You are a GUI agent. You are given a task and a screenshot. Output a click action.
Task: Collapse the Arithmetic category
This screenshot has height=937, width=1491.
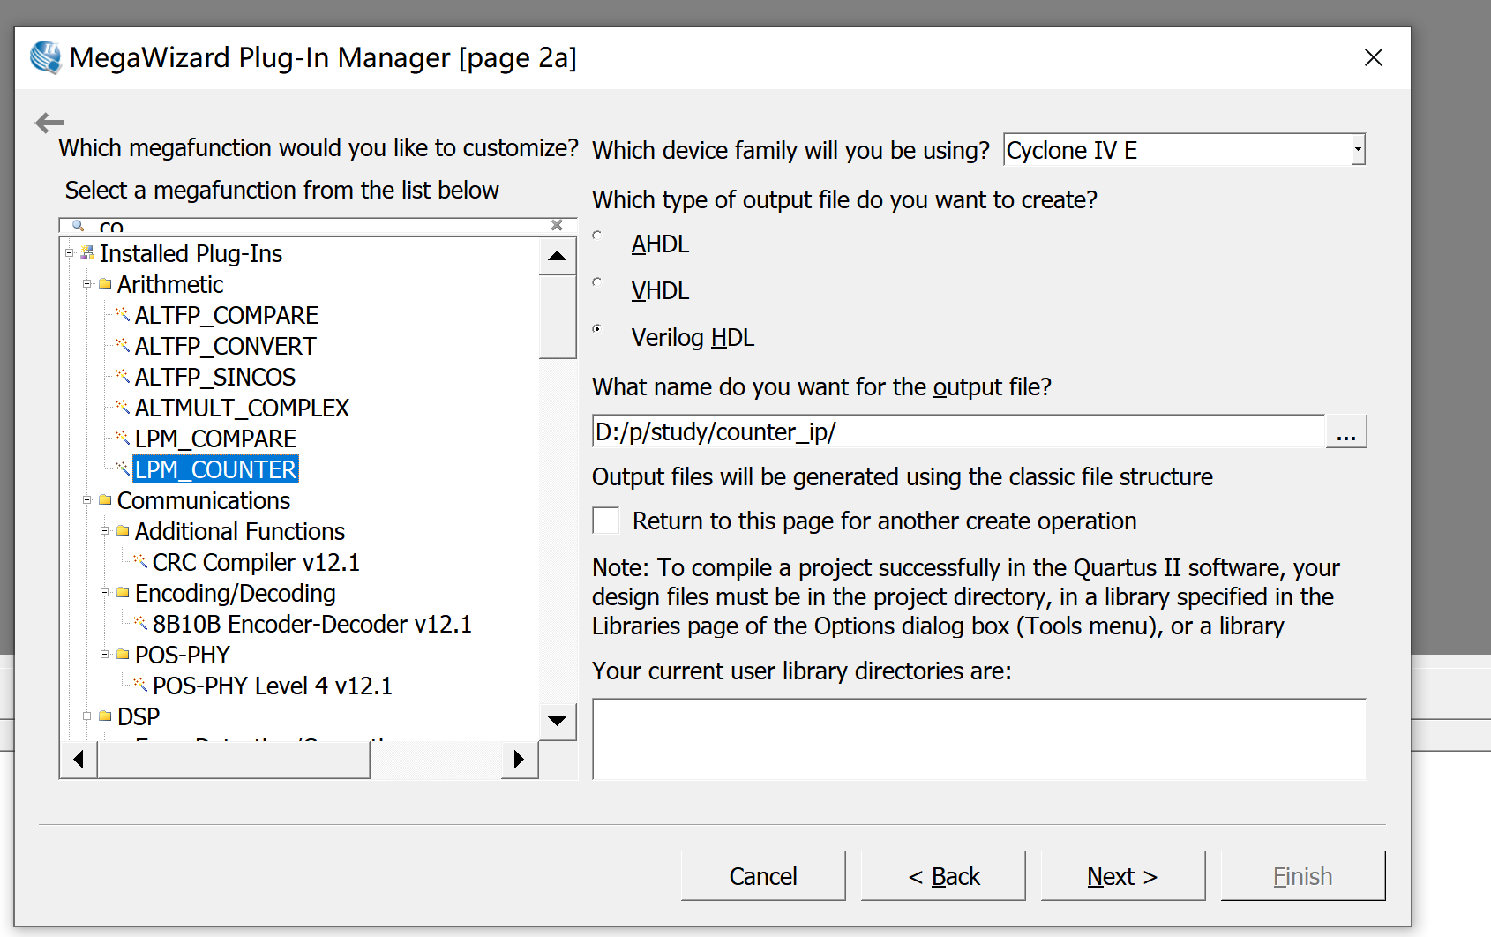87,284
